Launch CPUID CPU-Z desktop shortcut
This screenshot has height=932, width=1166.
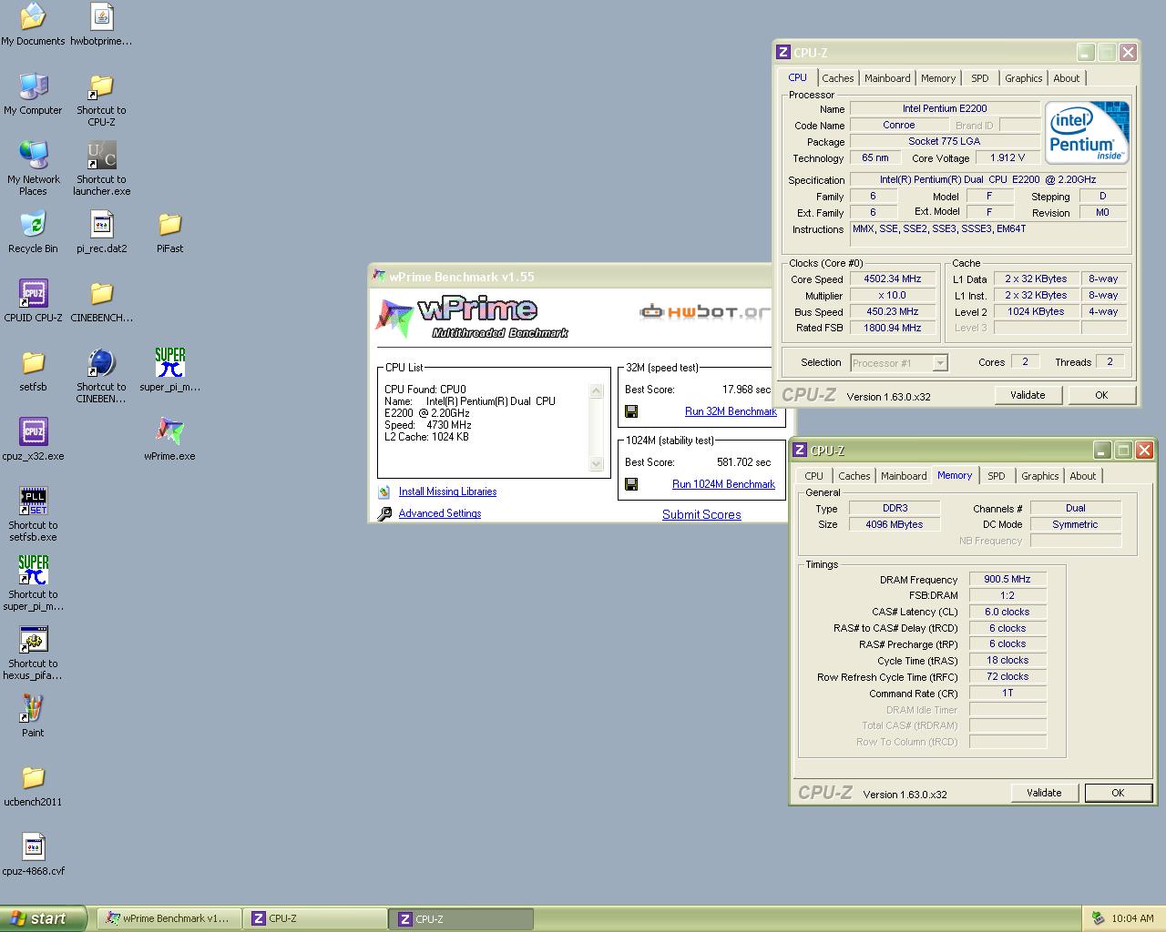pyautogui.click(x=33, y=301)
